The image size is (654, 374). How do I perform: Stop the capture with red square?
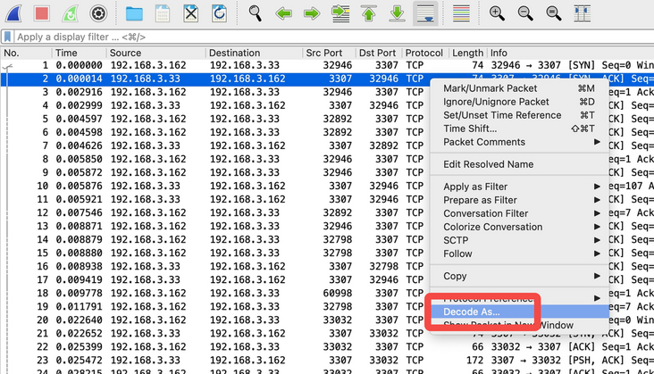41,13
